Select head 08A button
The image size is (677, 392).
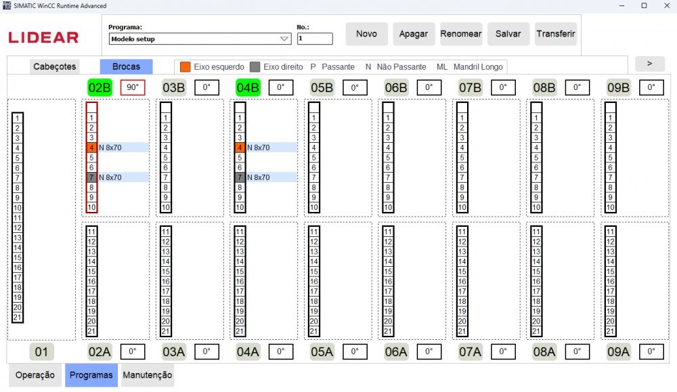(x=544, y=352)
